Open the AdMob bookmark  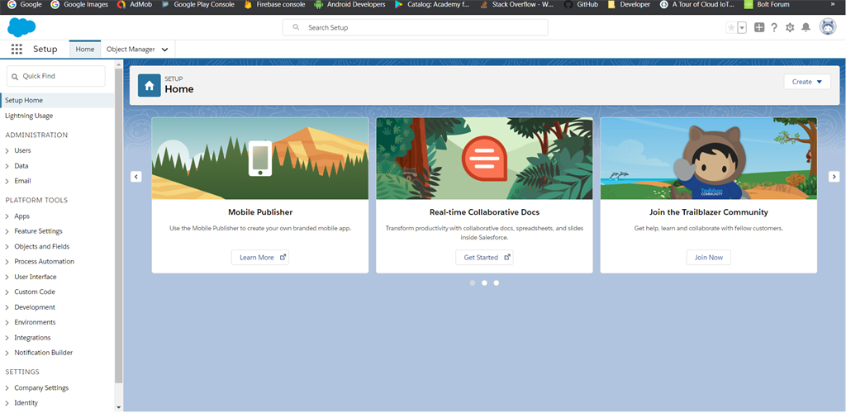[135, 4]
